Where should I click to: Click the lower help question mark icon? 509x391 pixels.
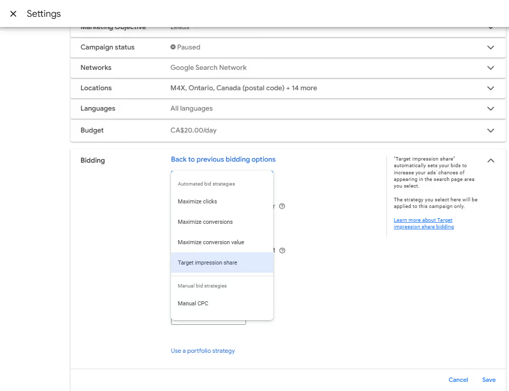click(x=282, y=250)
